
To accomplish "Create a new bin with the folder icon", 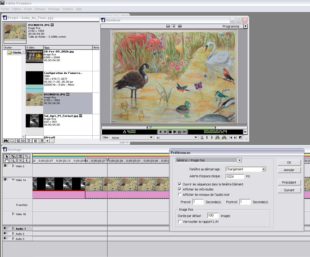I will pos(12,141).
